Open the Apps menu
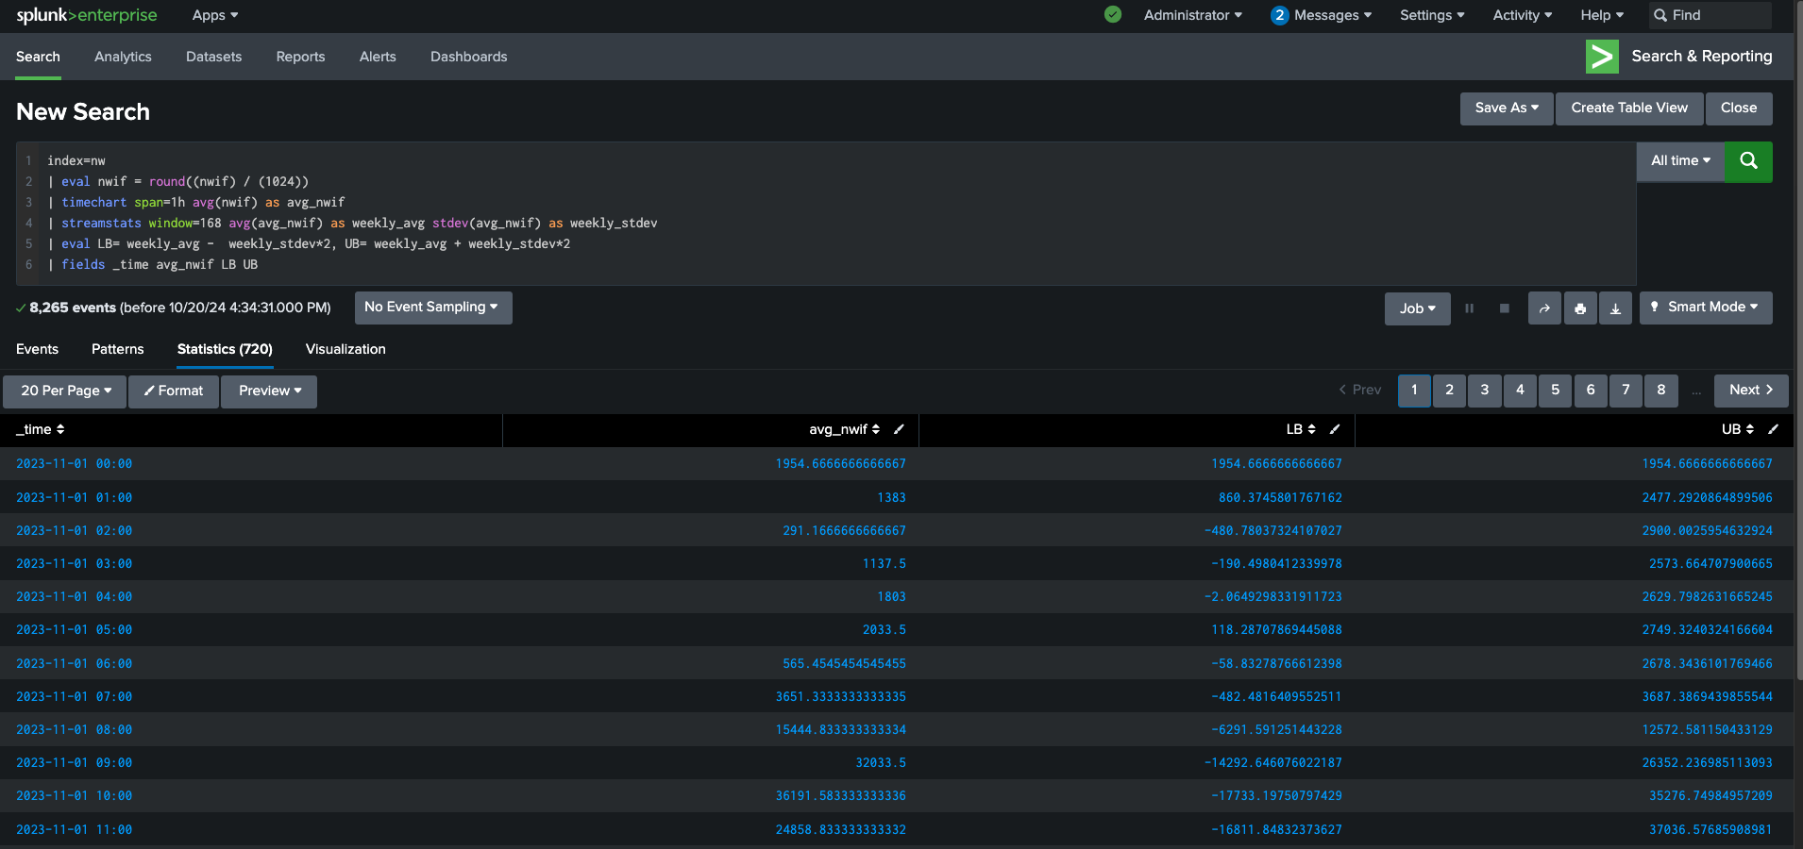The width and height of the screenshot is (1803, 849). coord(215,15)
